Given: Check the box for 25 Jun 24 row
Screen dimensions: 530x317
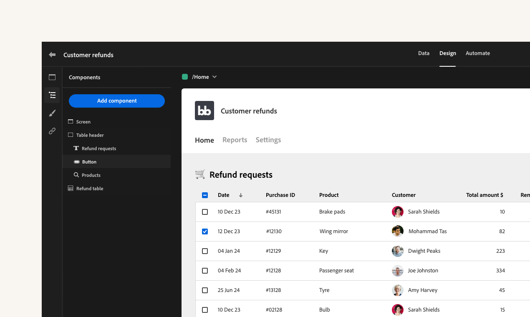Looking at the screenshot, I should (205, 290).
